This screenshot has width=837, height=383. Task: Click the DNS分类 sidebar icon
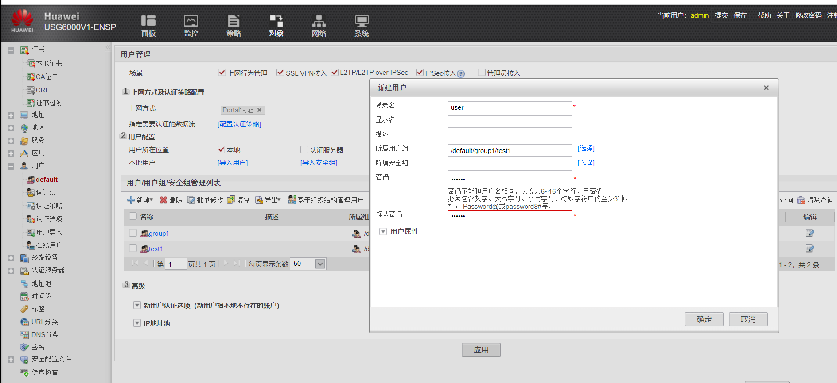(24, 334)
